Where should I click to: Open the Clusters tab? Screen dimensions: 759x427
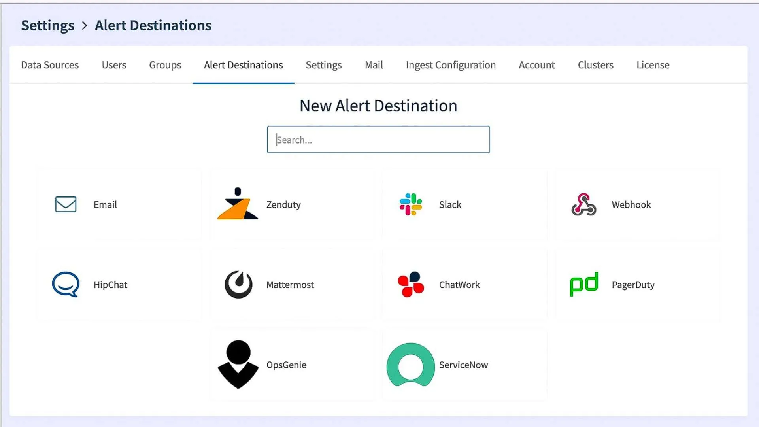pyautogui.click(x=596, y=65)
